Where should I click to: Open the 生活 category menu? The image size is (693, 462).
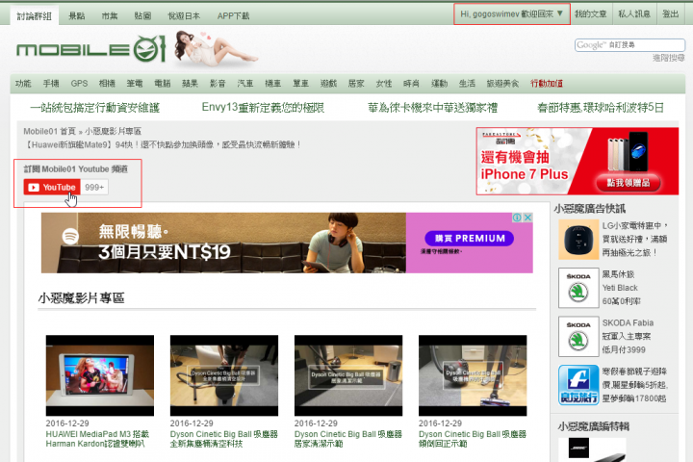click(467, 84)
